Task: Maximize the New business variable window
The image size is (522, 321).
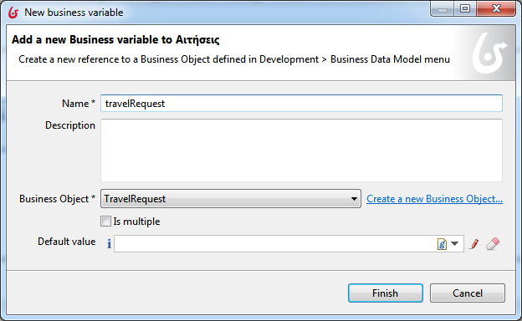Action: [x=465, y=8]
